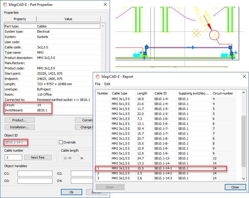Click the Object ID field SB10.1-14-1

(30, 142)
